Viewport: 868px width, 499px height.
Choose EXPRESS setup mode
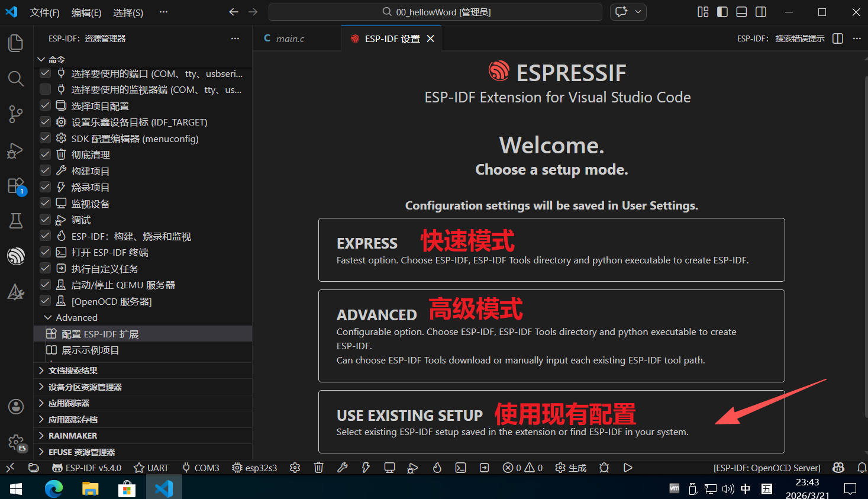[x=551, y=250]
